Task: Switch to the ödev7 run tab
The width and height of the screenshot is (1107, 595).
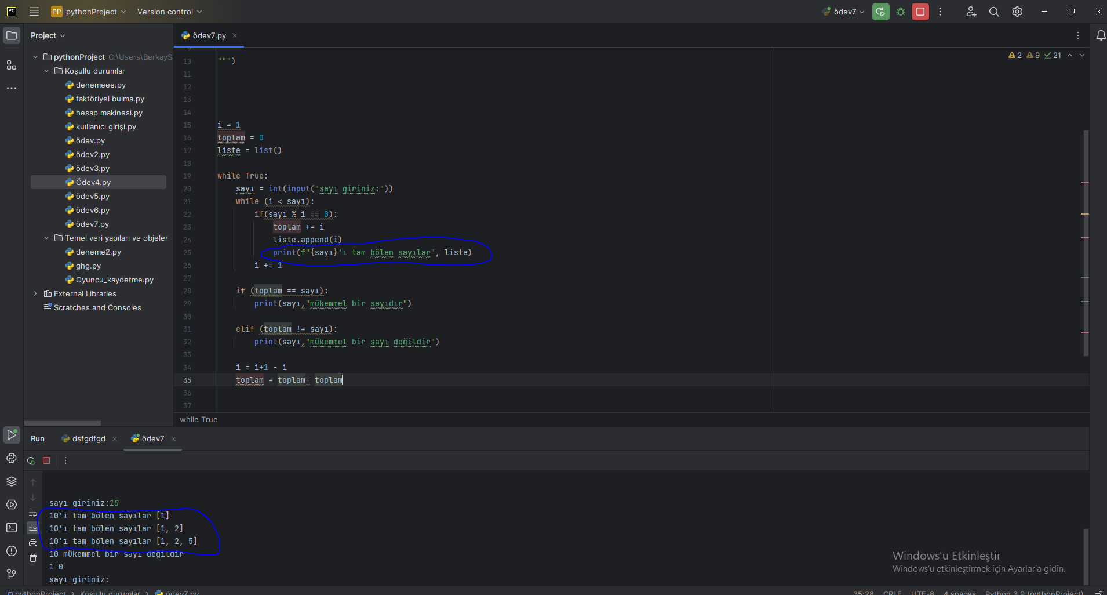Action: [x=153, y=438]
